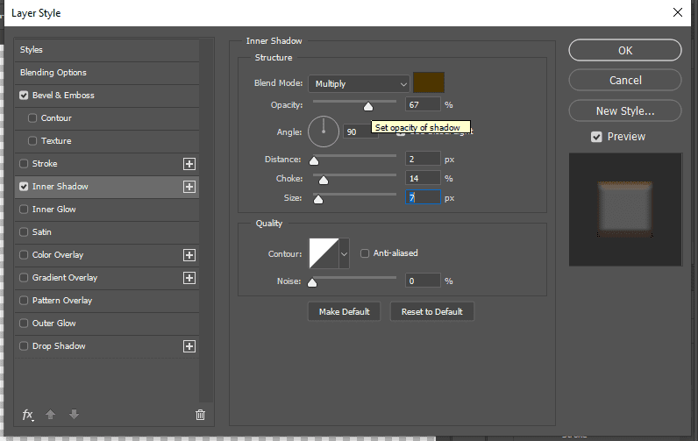Focus the Opacity value field
Image resolution: width=698 pixels, height=441 pixels.
click(423, 104)
